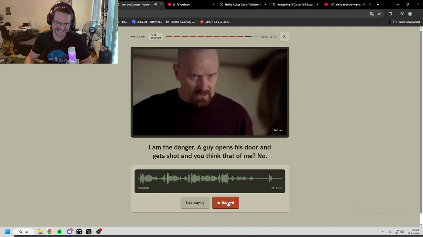
Task: Start recording with the Record button
Action: (225, 203)
